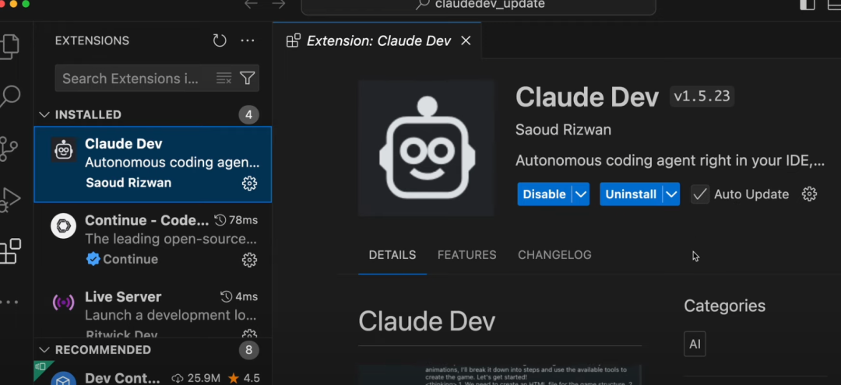Open the Explorer view in activity bar
This screenshot has height=385, width=841.
[9, 47]
